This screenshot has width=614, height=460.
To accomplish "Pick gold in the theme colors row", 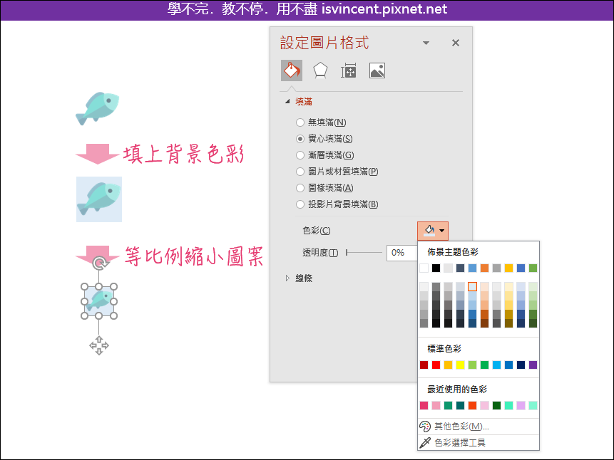I will click(508, 268).
